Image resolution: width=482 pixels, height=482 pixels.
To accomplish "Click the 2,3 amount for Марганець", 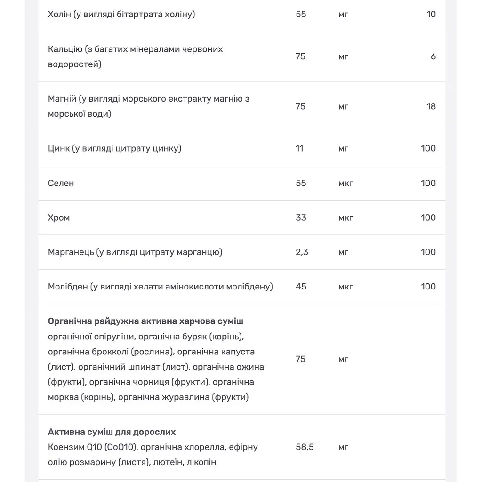I will 302,252.
